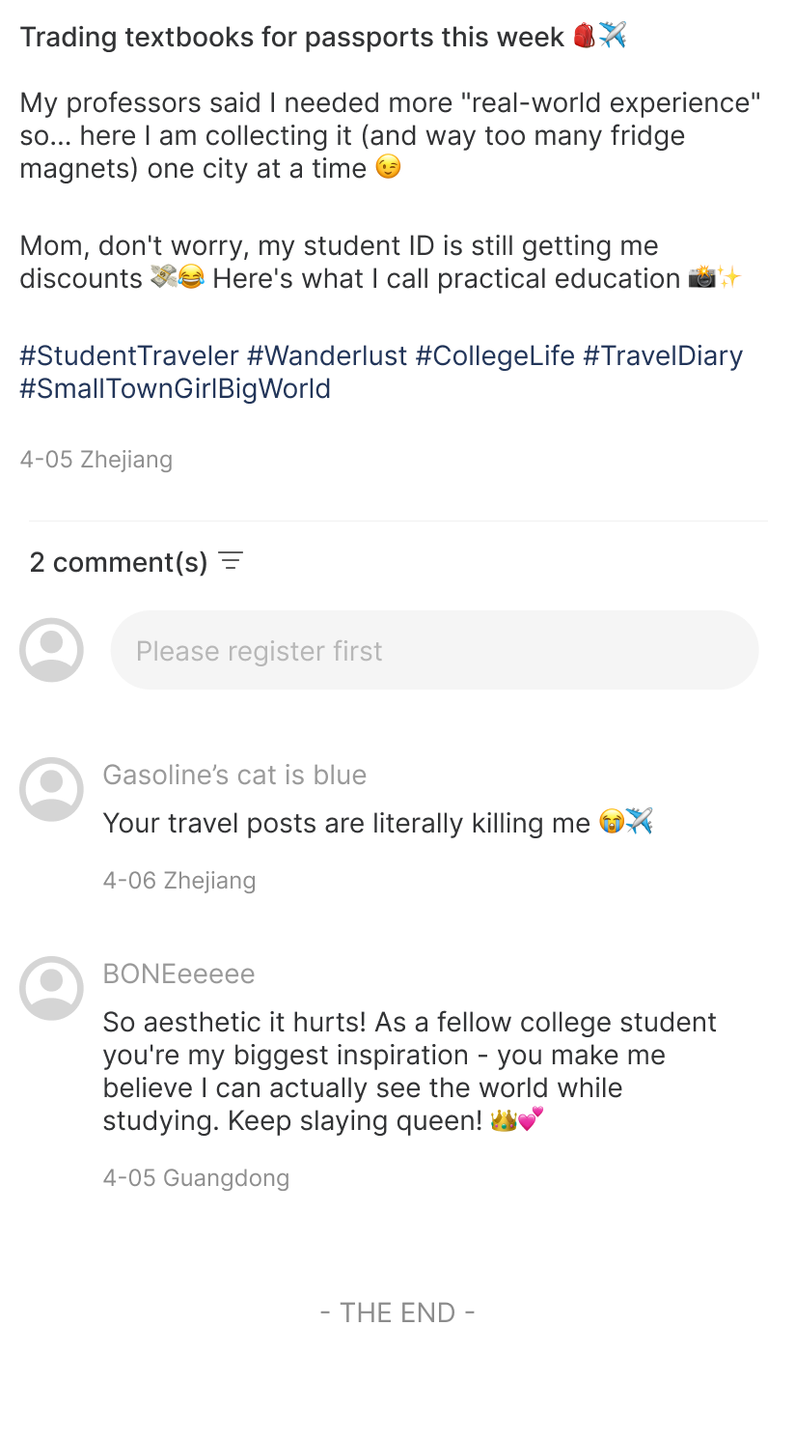Click the "2 comment(s)" header
This screenshot has height=1439, width=795.
click(x=119, y=562)
